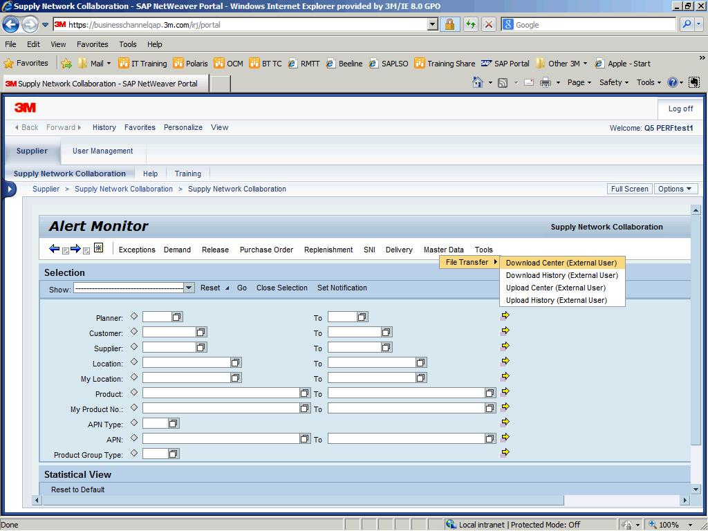Toggle selection option diamond for My Location
708x531 pixels.
coord(134,377)
